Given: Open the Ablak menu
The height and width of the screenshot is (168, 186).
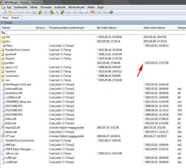Looking at the screenshot, I should (91, 7).
